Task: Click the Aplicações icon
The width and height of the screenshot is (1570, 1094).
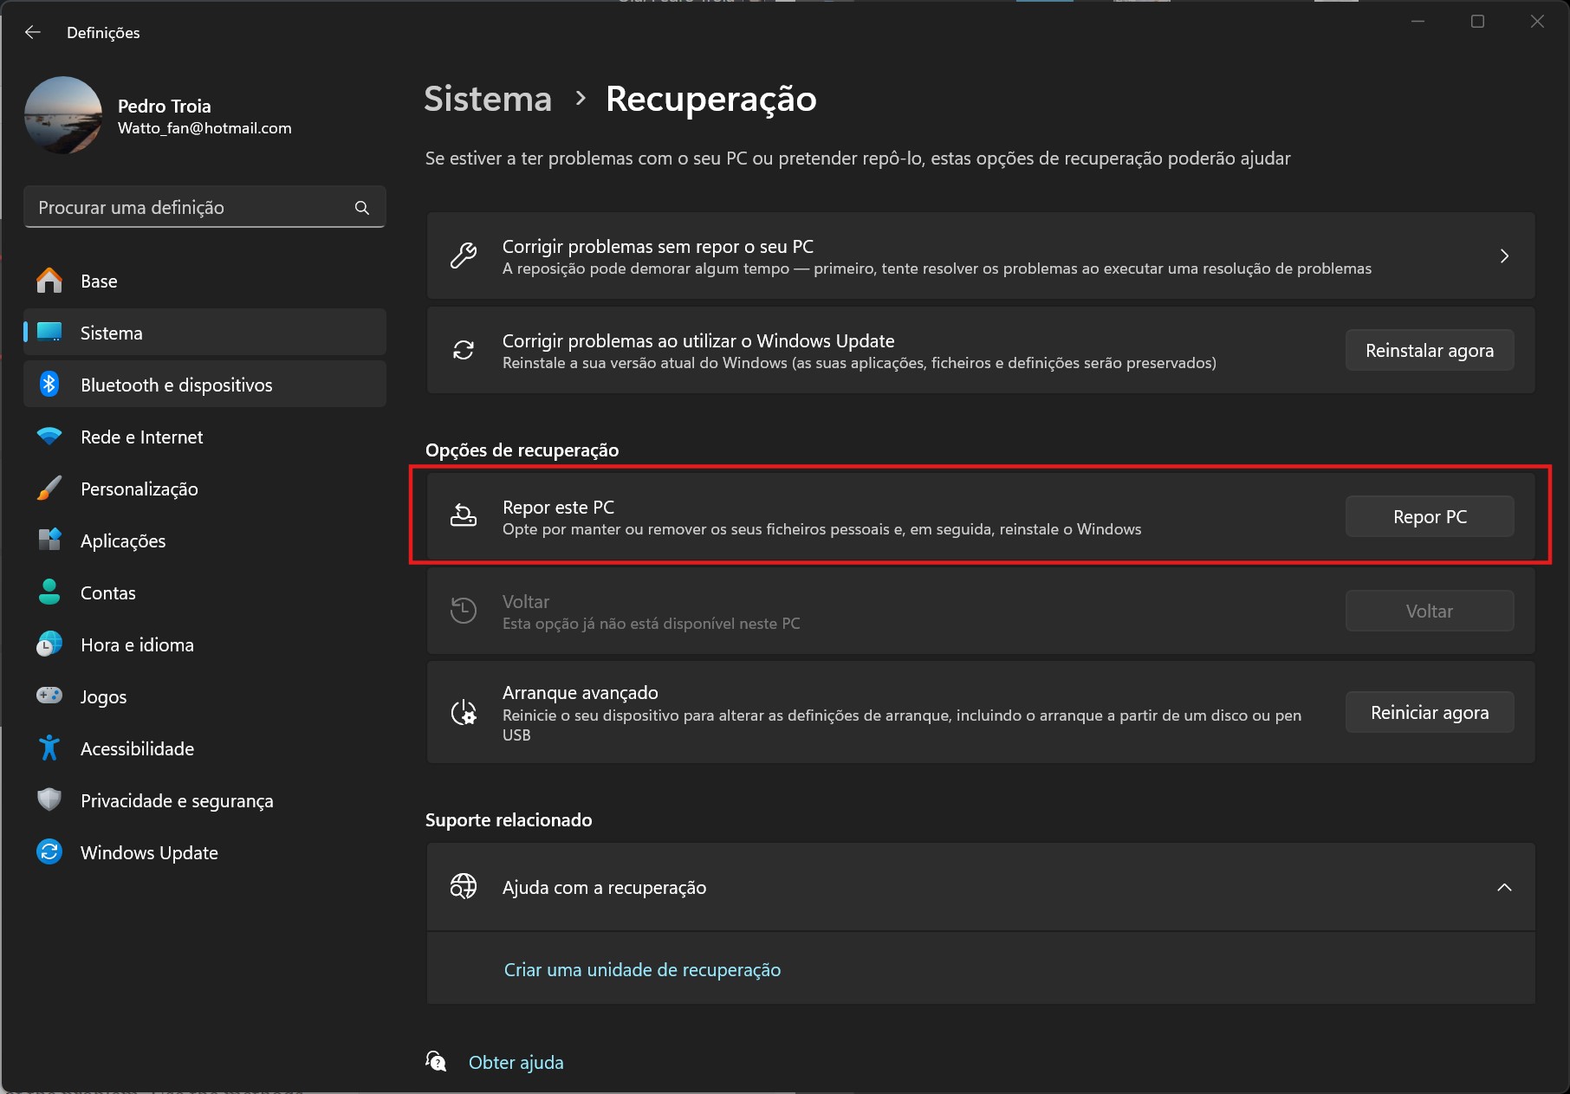Action: tap(49, 541)
